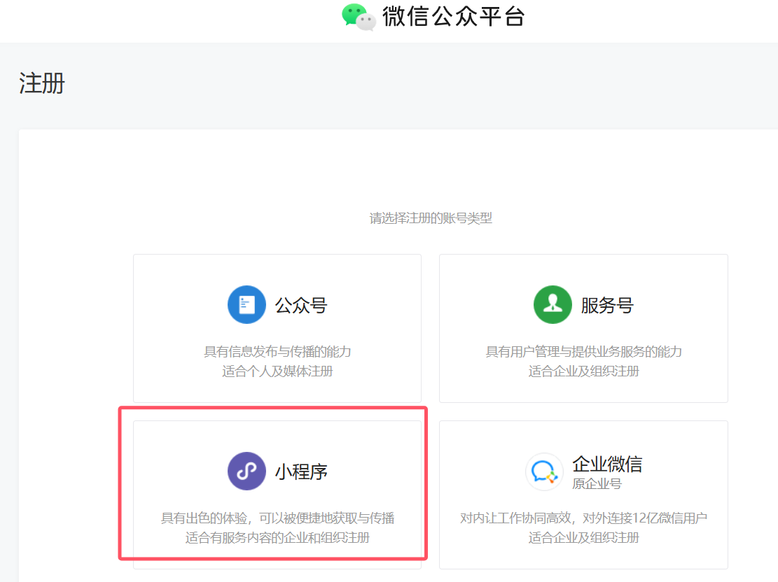Choose the 小程序 account type heading
The image size is (778, 582).
(301, 472)
